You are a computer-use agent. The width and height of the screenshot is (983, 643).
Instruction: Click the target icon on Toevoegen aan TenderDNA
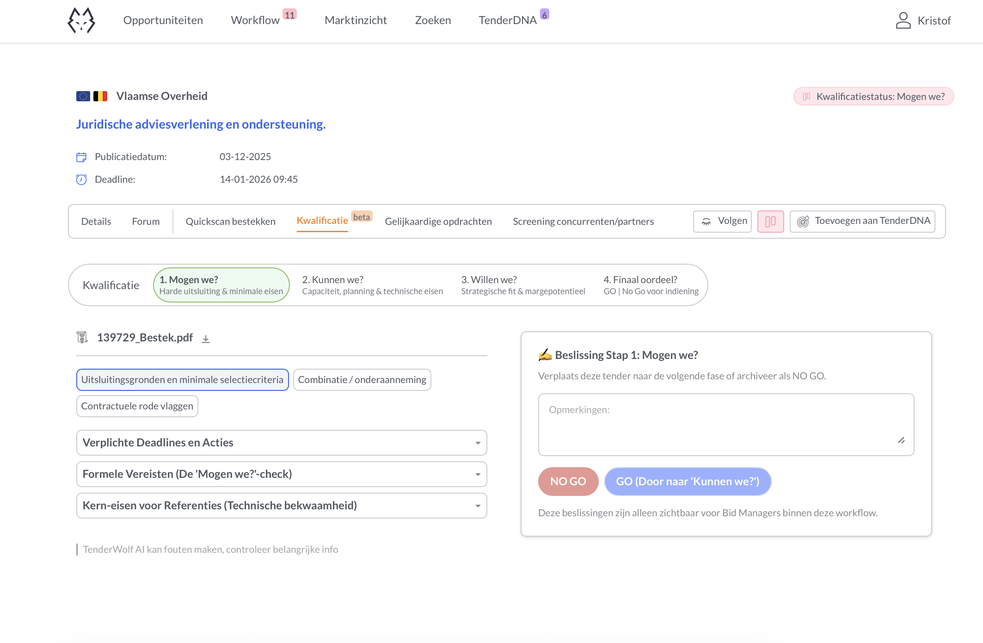pos(803,221)
